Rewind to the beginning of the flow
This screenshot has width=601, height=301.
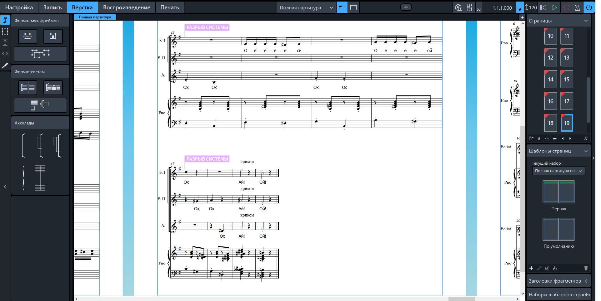pos(543,7)
